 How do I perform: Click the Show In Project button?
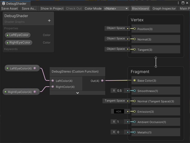(52, 9)
